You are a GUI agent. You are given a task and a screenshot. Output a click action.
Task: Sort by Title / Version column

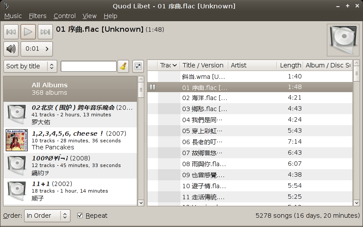pos(204,65)
